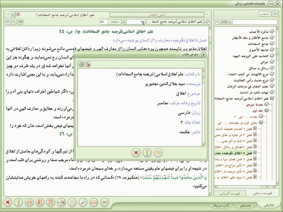This screenshot has height=212, width=283.
Task: Click the question mark button in book info dialog
Action: 147,153
